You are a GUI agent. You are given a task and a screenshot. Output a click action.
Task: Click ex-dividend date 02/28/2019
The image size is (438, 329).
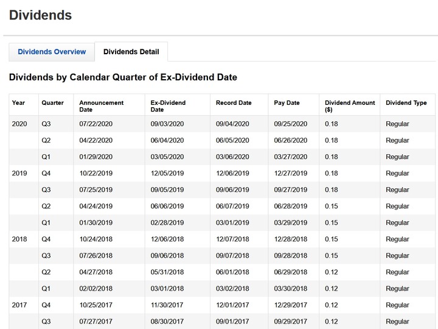(x=167, y=223)
